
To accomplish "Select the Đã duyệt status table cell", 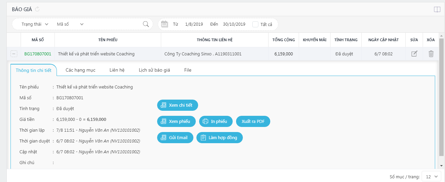I will coord(346,54).
